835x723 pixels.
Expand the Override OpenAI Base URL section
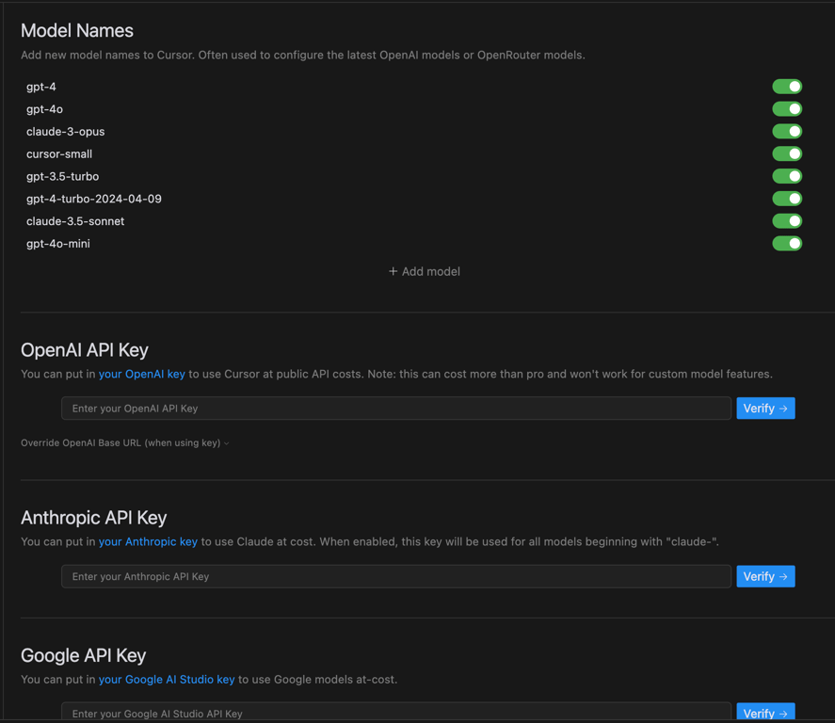pos(124,442)
